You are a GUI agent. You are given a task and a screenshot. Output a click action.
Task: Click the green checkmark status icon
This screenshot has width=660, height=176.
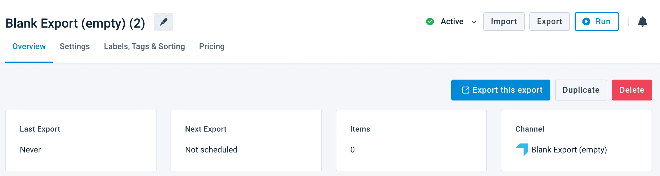tap(430, 21)
